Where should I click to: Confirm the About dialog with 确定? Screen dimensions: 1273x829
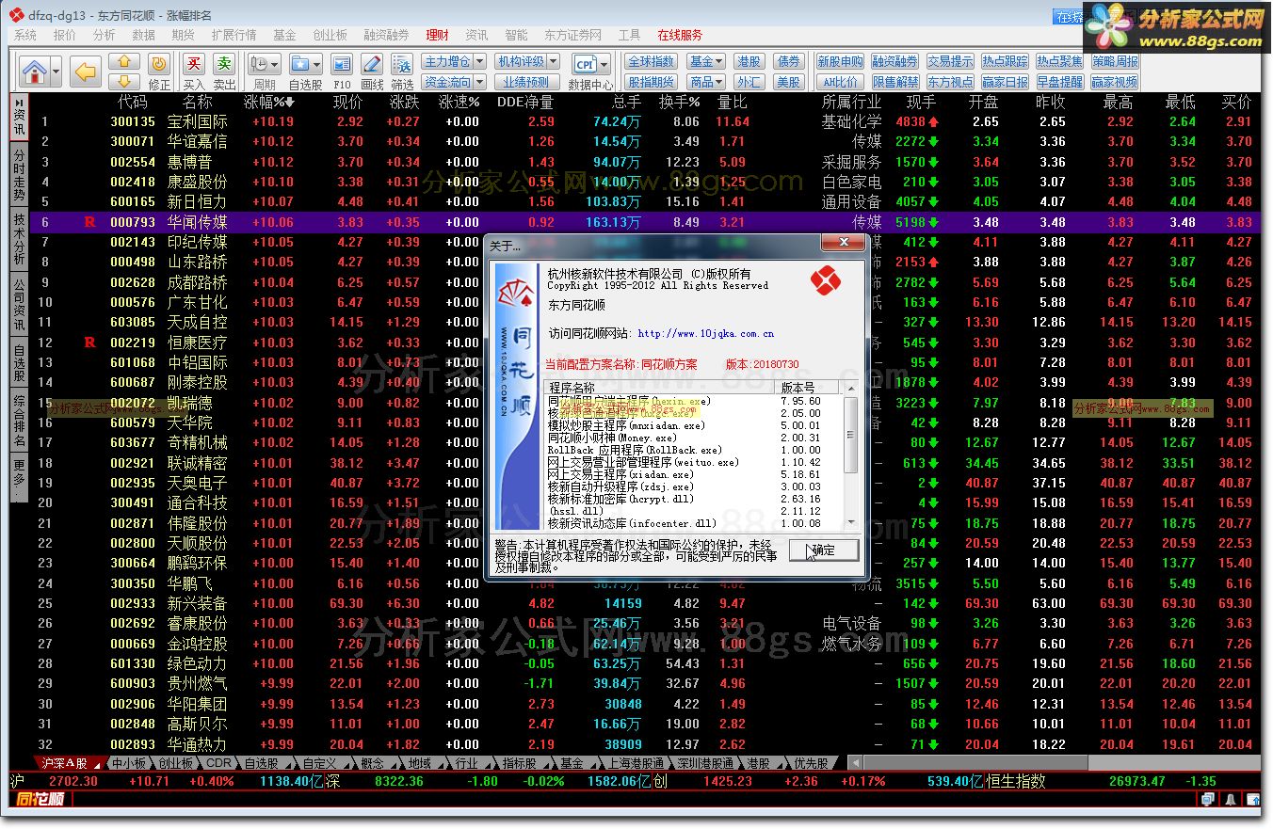tap(824, 550)
